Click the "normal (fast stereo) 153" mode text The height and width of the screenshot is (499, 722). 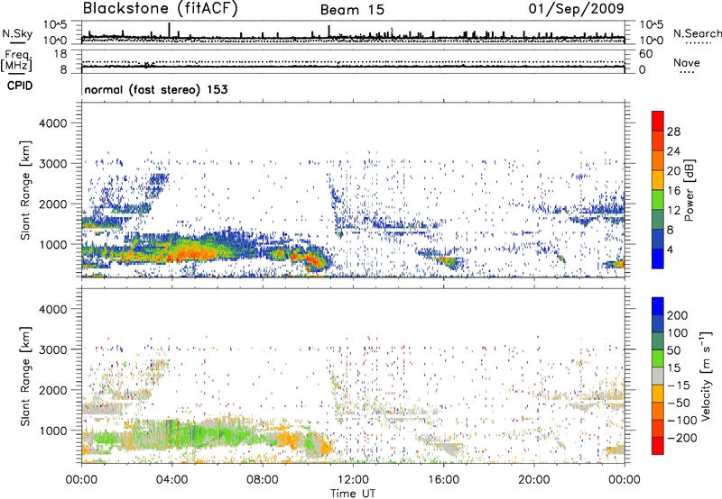156,89
